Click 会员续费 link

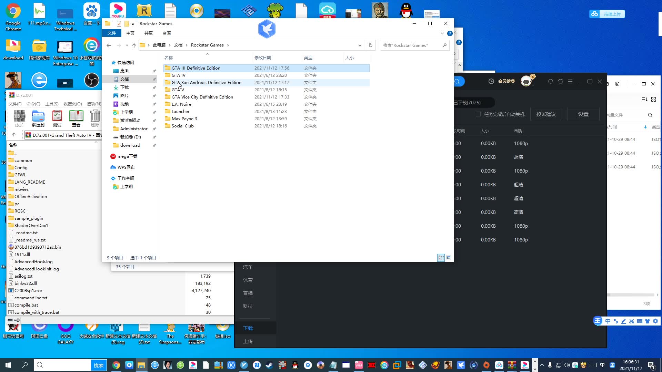[506, 81]
